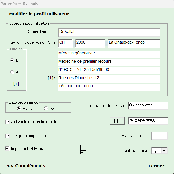Click the [ i ]> marker beside address line
The image size is (174, 174).
coord(52,78)
